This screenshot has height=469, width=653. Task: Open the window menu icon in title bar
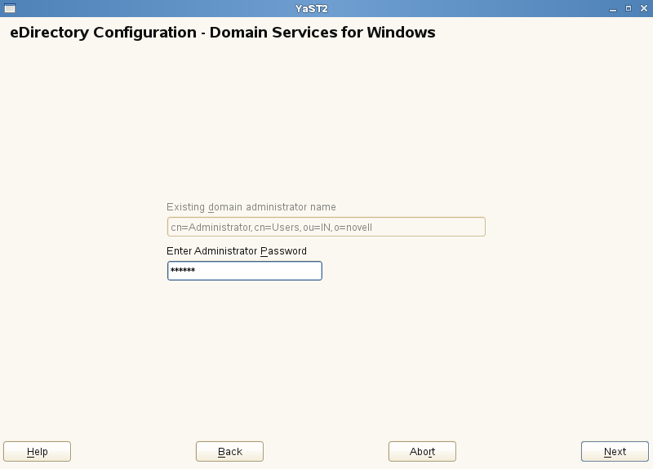10,7
